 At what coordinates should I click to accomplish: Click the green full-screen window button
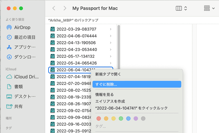[x=21, y=8]
